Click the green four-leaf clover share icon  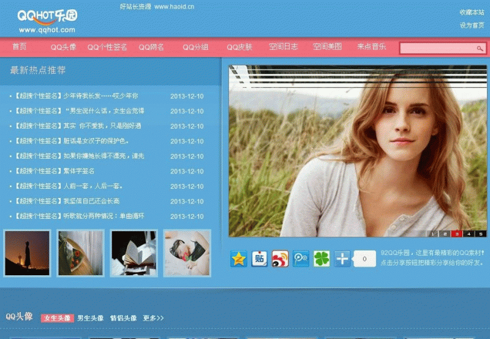[x=322, y=259]
